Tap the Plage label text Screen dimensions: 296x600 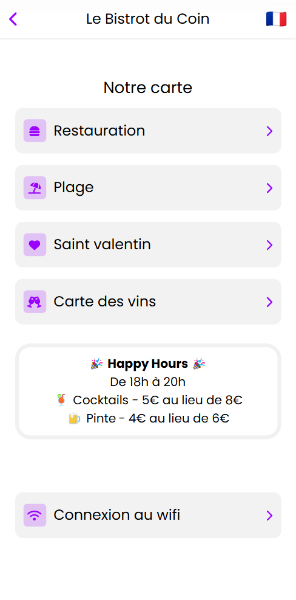coord(74,188)
